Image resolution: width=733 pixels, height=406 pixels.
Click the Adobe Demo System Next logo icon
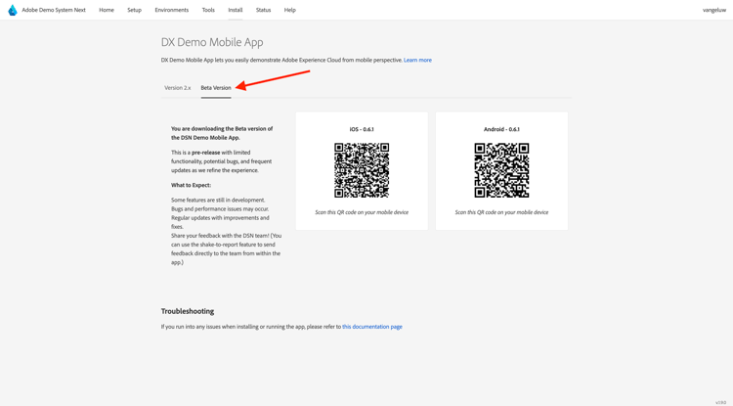point(13,10)
